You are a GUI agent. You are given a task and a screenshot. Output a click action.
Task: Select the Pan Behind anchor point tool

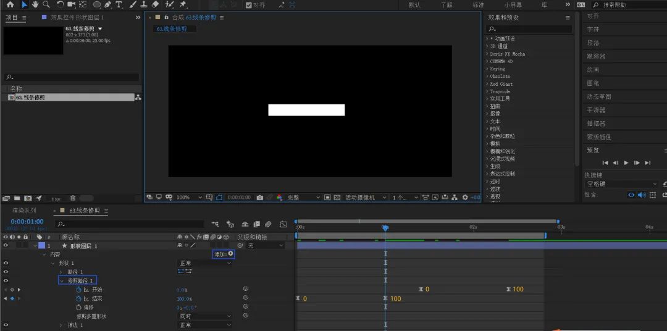83,5
